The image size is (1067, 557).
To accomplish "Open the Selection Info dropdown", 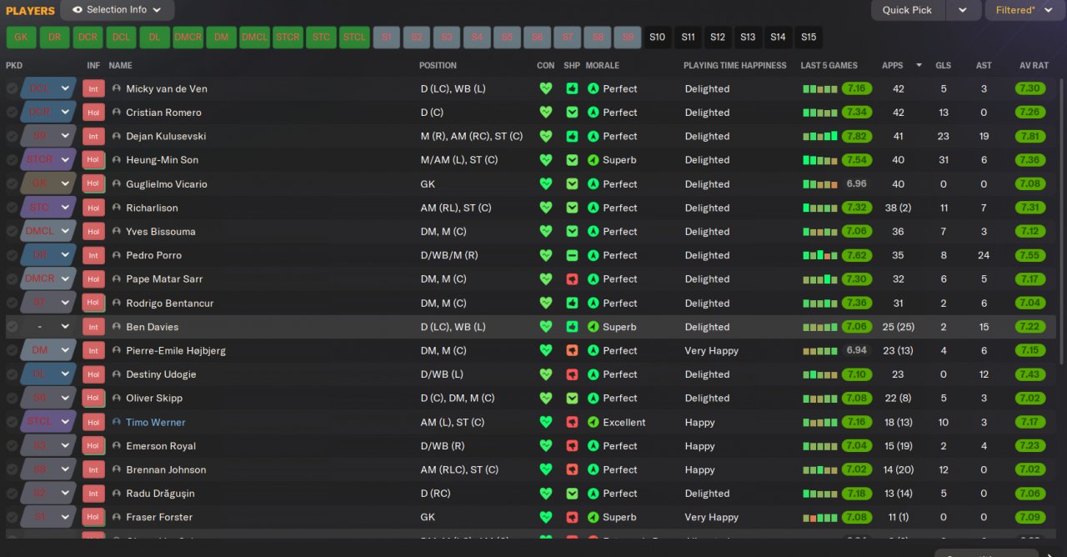I will coord(118,10).
